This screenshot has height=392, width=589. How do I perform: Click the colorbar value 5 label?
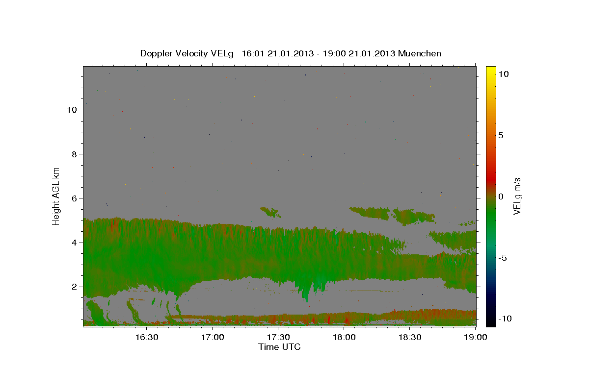501,135
